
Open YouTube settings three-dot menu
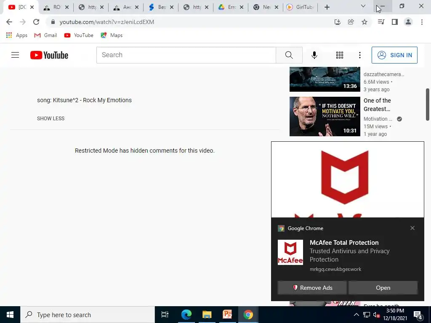pos(359,55)
